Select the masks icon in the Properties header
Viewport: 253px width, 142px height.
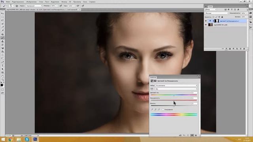(155, 81)
